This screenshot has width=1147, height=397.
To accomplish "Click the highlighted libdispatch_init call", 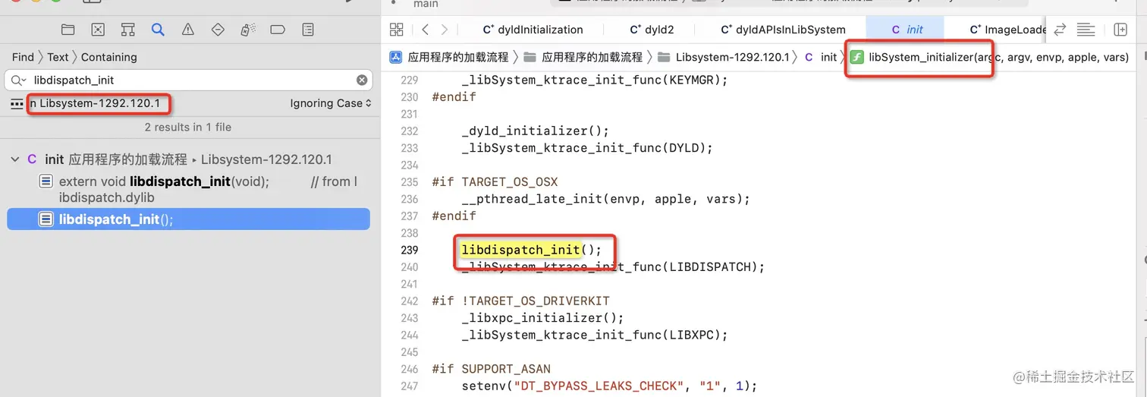I will [520, 250].
